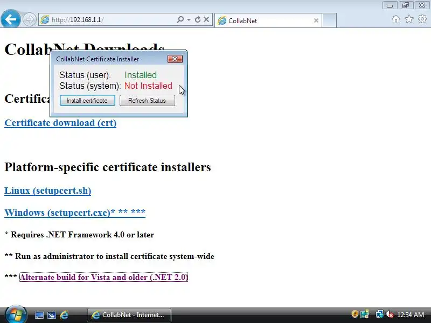Viewport: 431px width, 323px height.
Task: Stop loading with the address bar X icon
Action: coord(206,19)
